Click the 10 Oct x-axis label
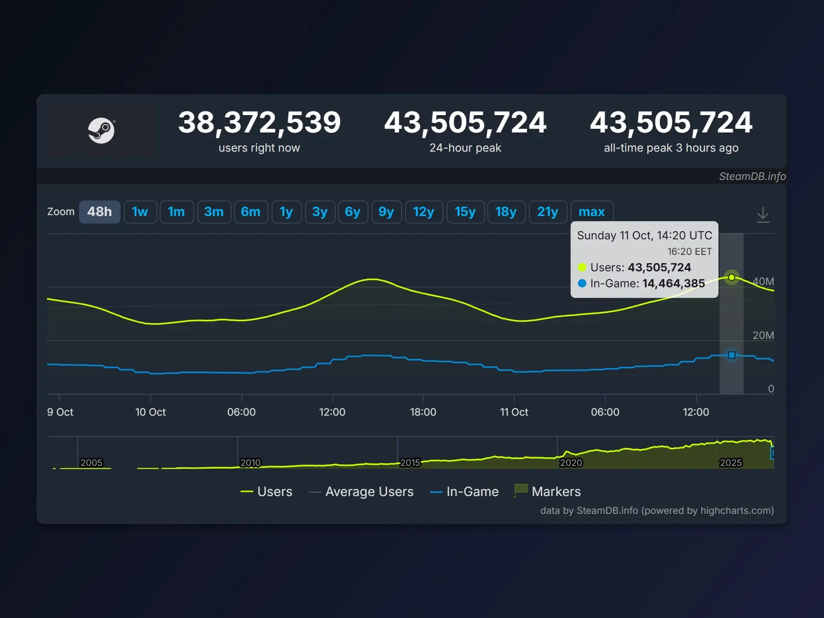 click(150, 412)
